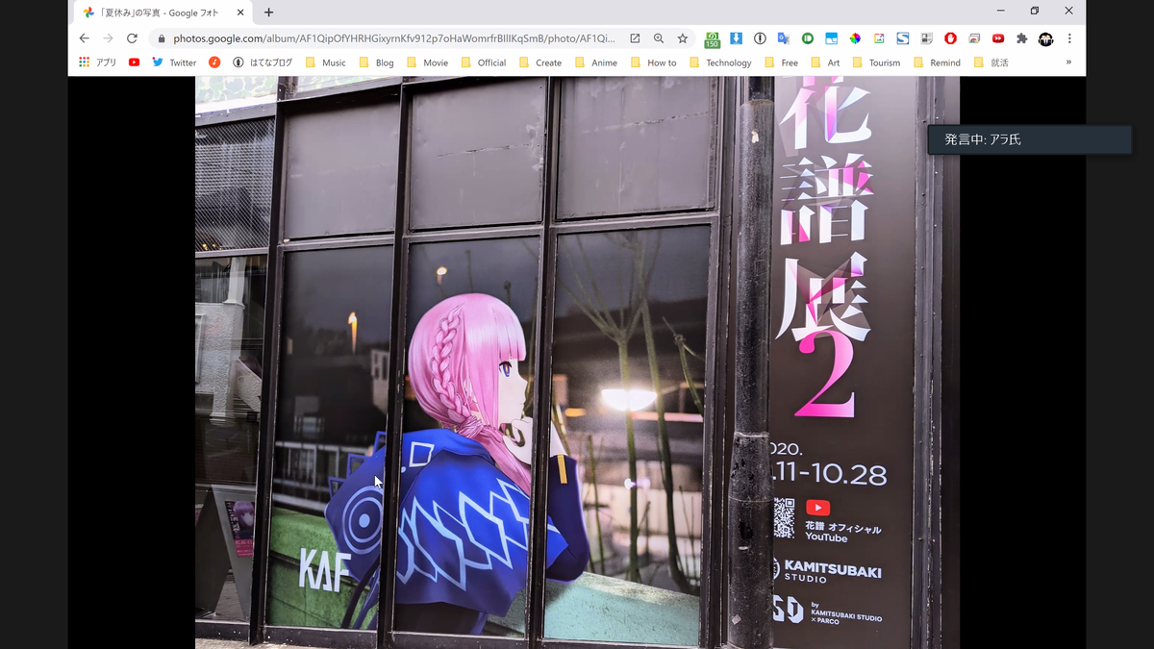Click the blue S extension icon
Image resolution: width=1154 pixels, height=649 pixels.
click(903, 38)
